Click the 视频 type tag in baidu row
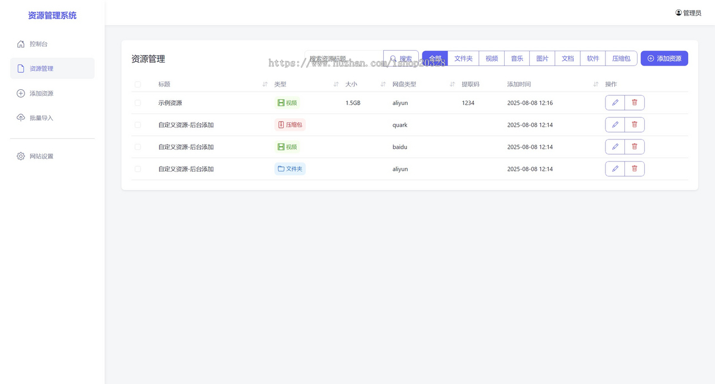Screen dimensions: 715x384 pos(287,147)
